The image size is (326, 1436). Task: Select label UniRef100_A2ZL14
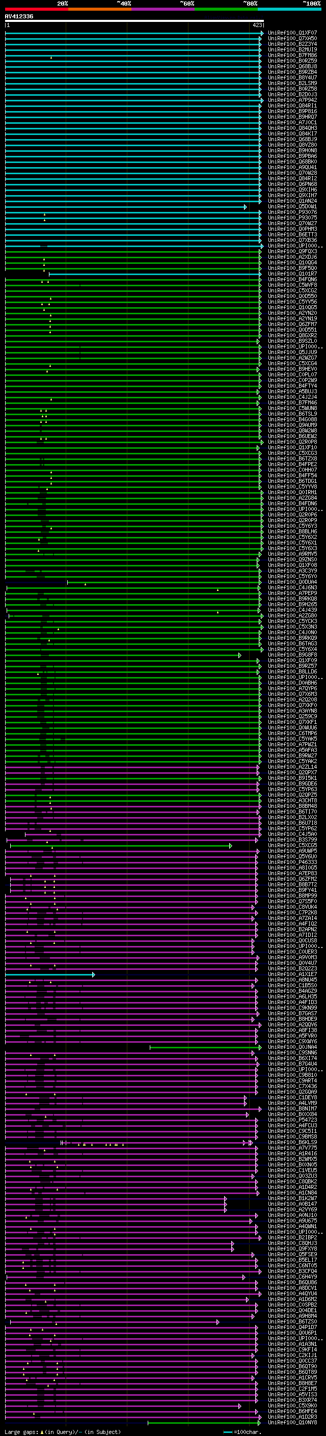(x=292, y=767)
